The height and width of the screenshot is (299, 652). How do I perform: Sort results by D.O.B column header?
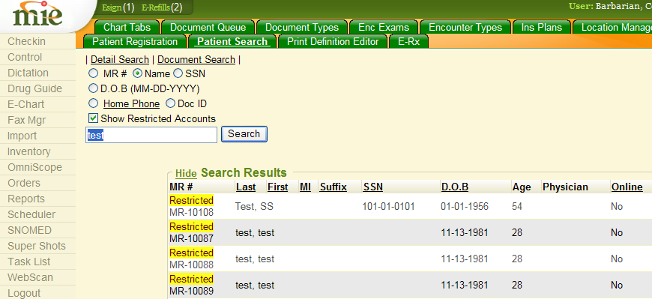(454, 187)
